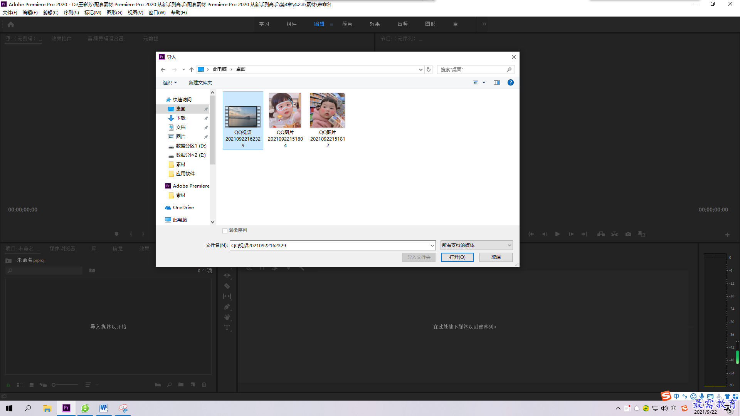Switch Project panel to icon view
Viewport: 740px width, 416px height.
pos(32,385)
